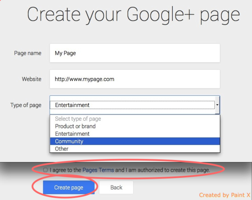Click the Page name text field

pyautogui.click(x=134, y=53)
